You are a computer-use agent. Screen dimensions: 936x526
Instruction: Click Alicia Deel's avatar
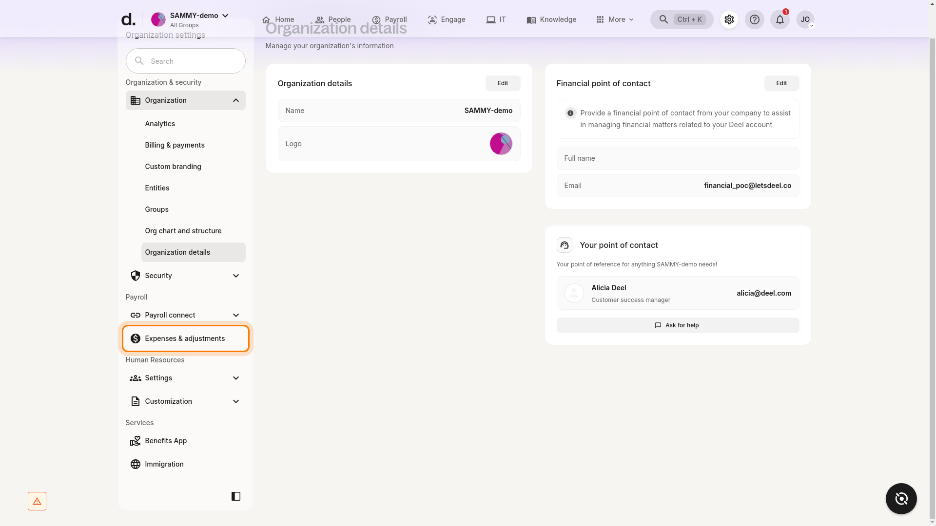point(574,293)
